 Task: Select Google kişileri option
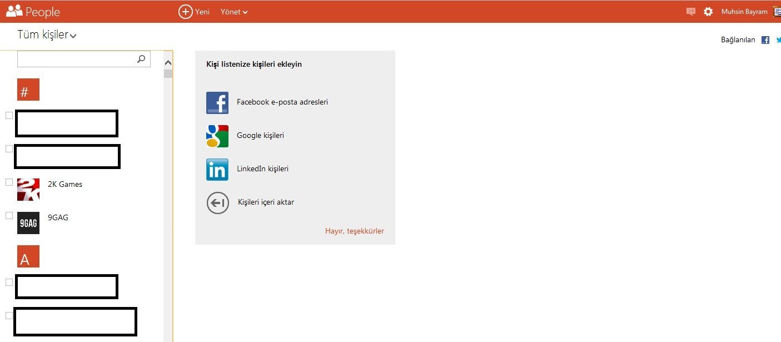260,136
